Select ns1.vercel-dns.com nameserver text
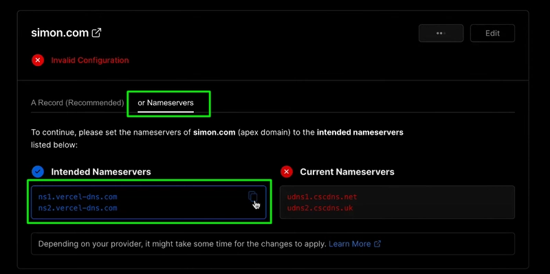550x274 pixels. [x=78, y=196]
